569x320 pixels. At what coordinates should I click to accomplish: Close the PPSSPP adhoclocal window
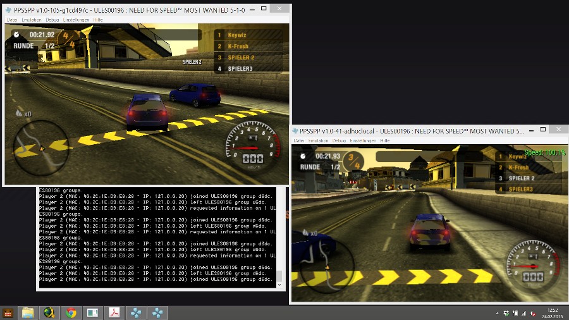558,130
